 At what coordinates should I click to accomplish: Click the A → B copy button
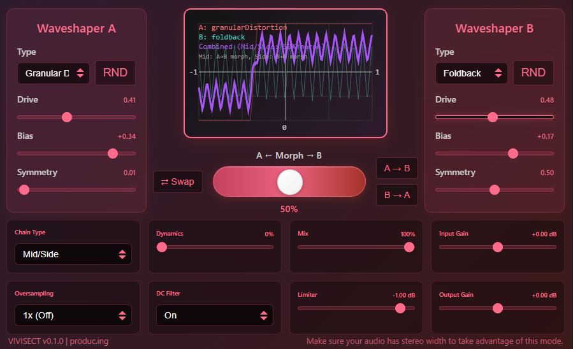[396, 169]
